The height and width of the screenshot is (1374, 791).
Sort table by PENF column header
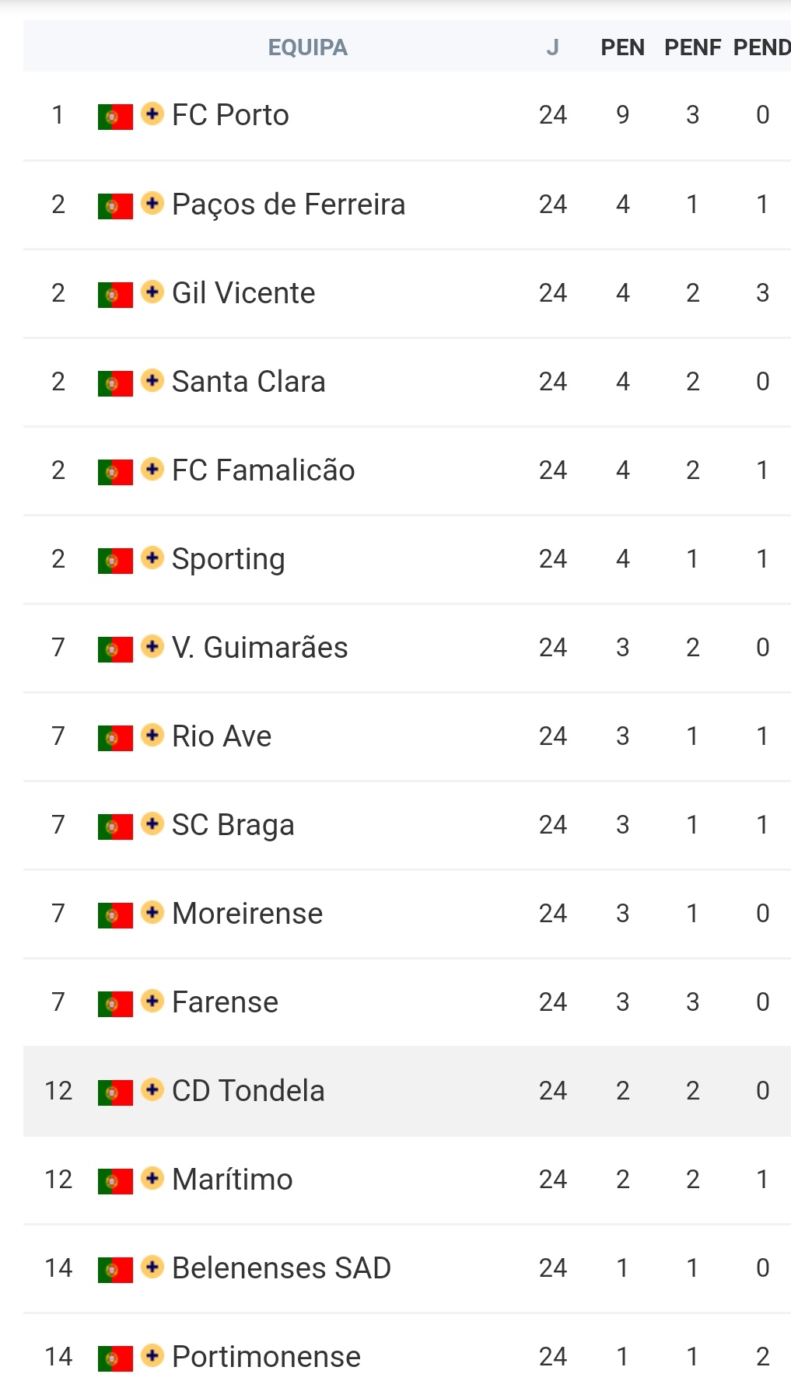pyautogui.click(x=692, y=47)
